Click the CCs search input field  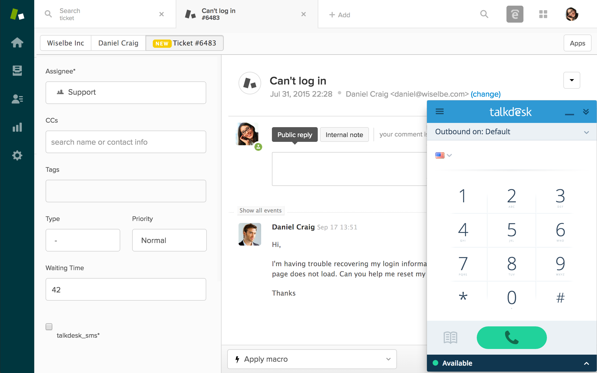[126, 142]
